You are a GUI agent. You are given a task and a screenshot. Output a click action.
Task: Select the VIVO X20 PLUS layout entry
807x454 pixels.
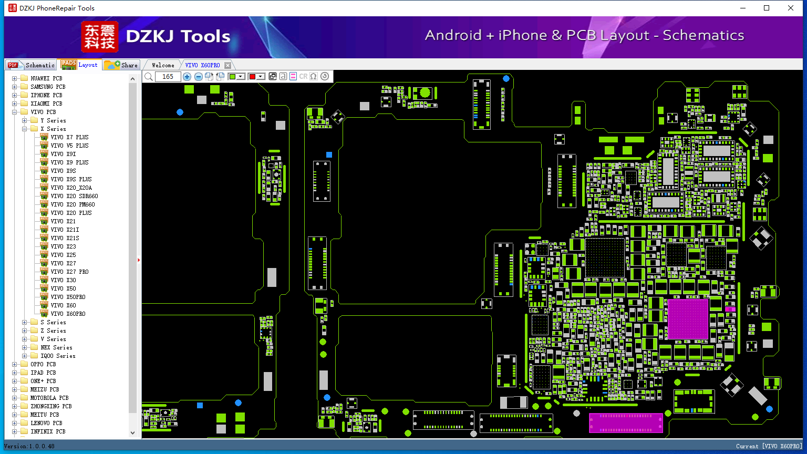point(71,213)
